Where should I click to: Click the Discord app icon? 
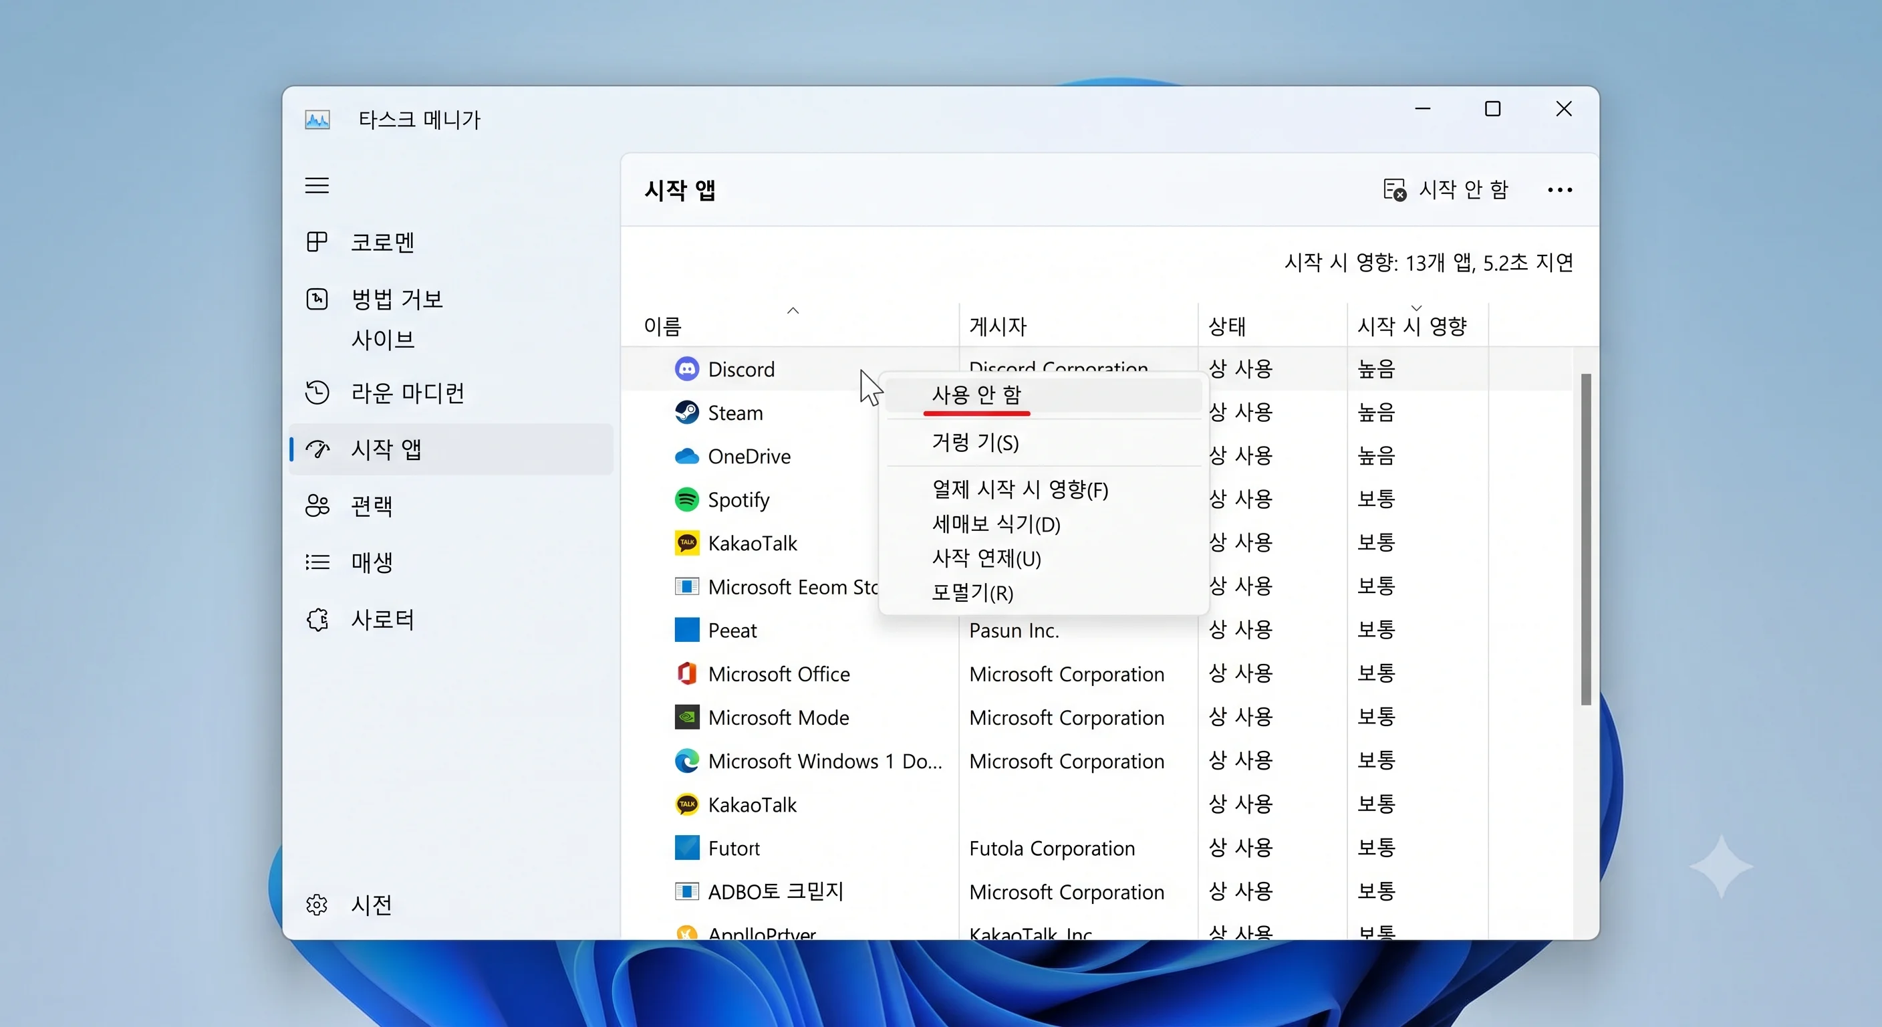coord(686,369)
